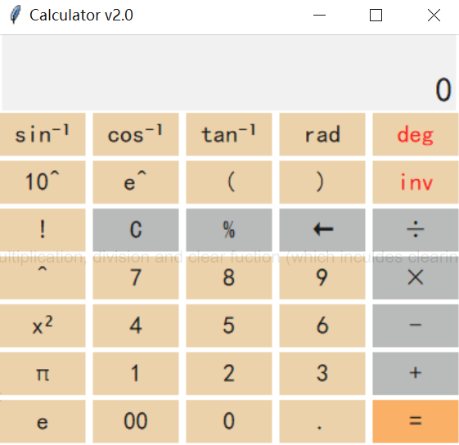Image resolution: width=459 pixels, height=445 pixels.
Task: Switch angle mode to rad
Action: pos(322,134)
